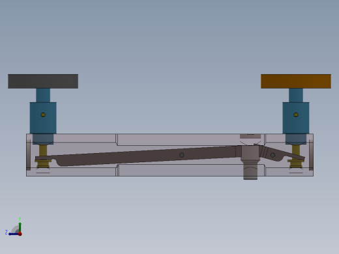Screen dimensions: 339x254
Task: Click the left blue narrow stem
Action: 43,95
